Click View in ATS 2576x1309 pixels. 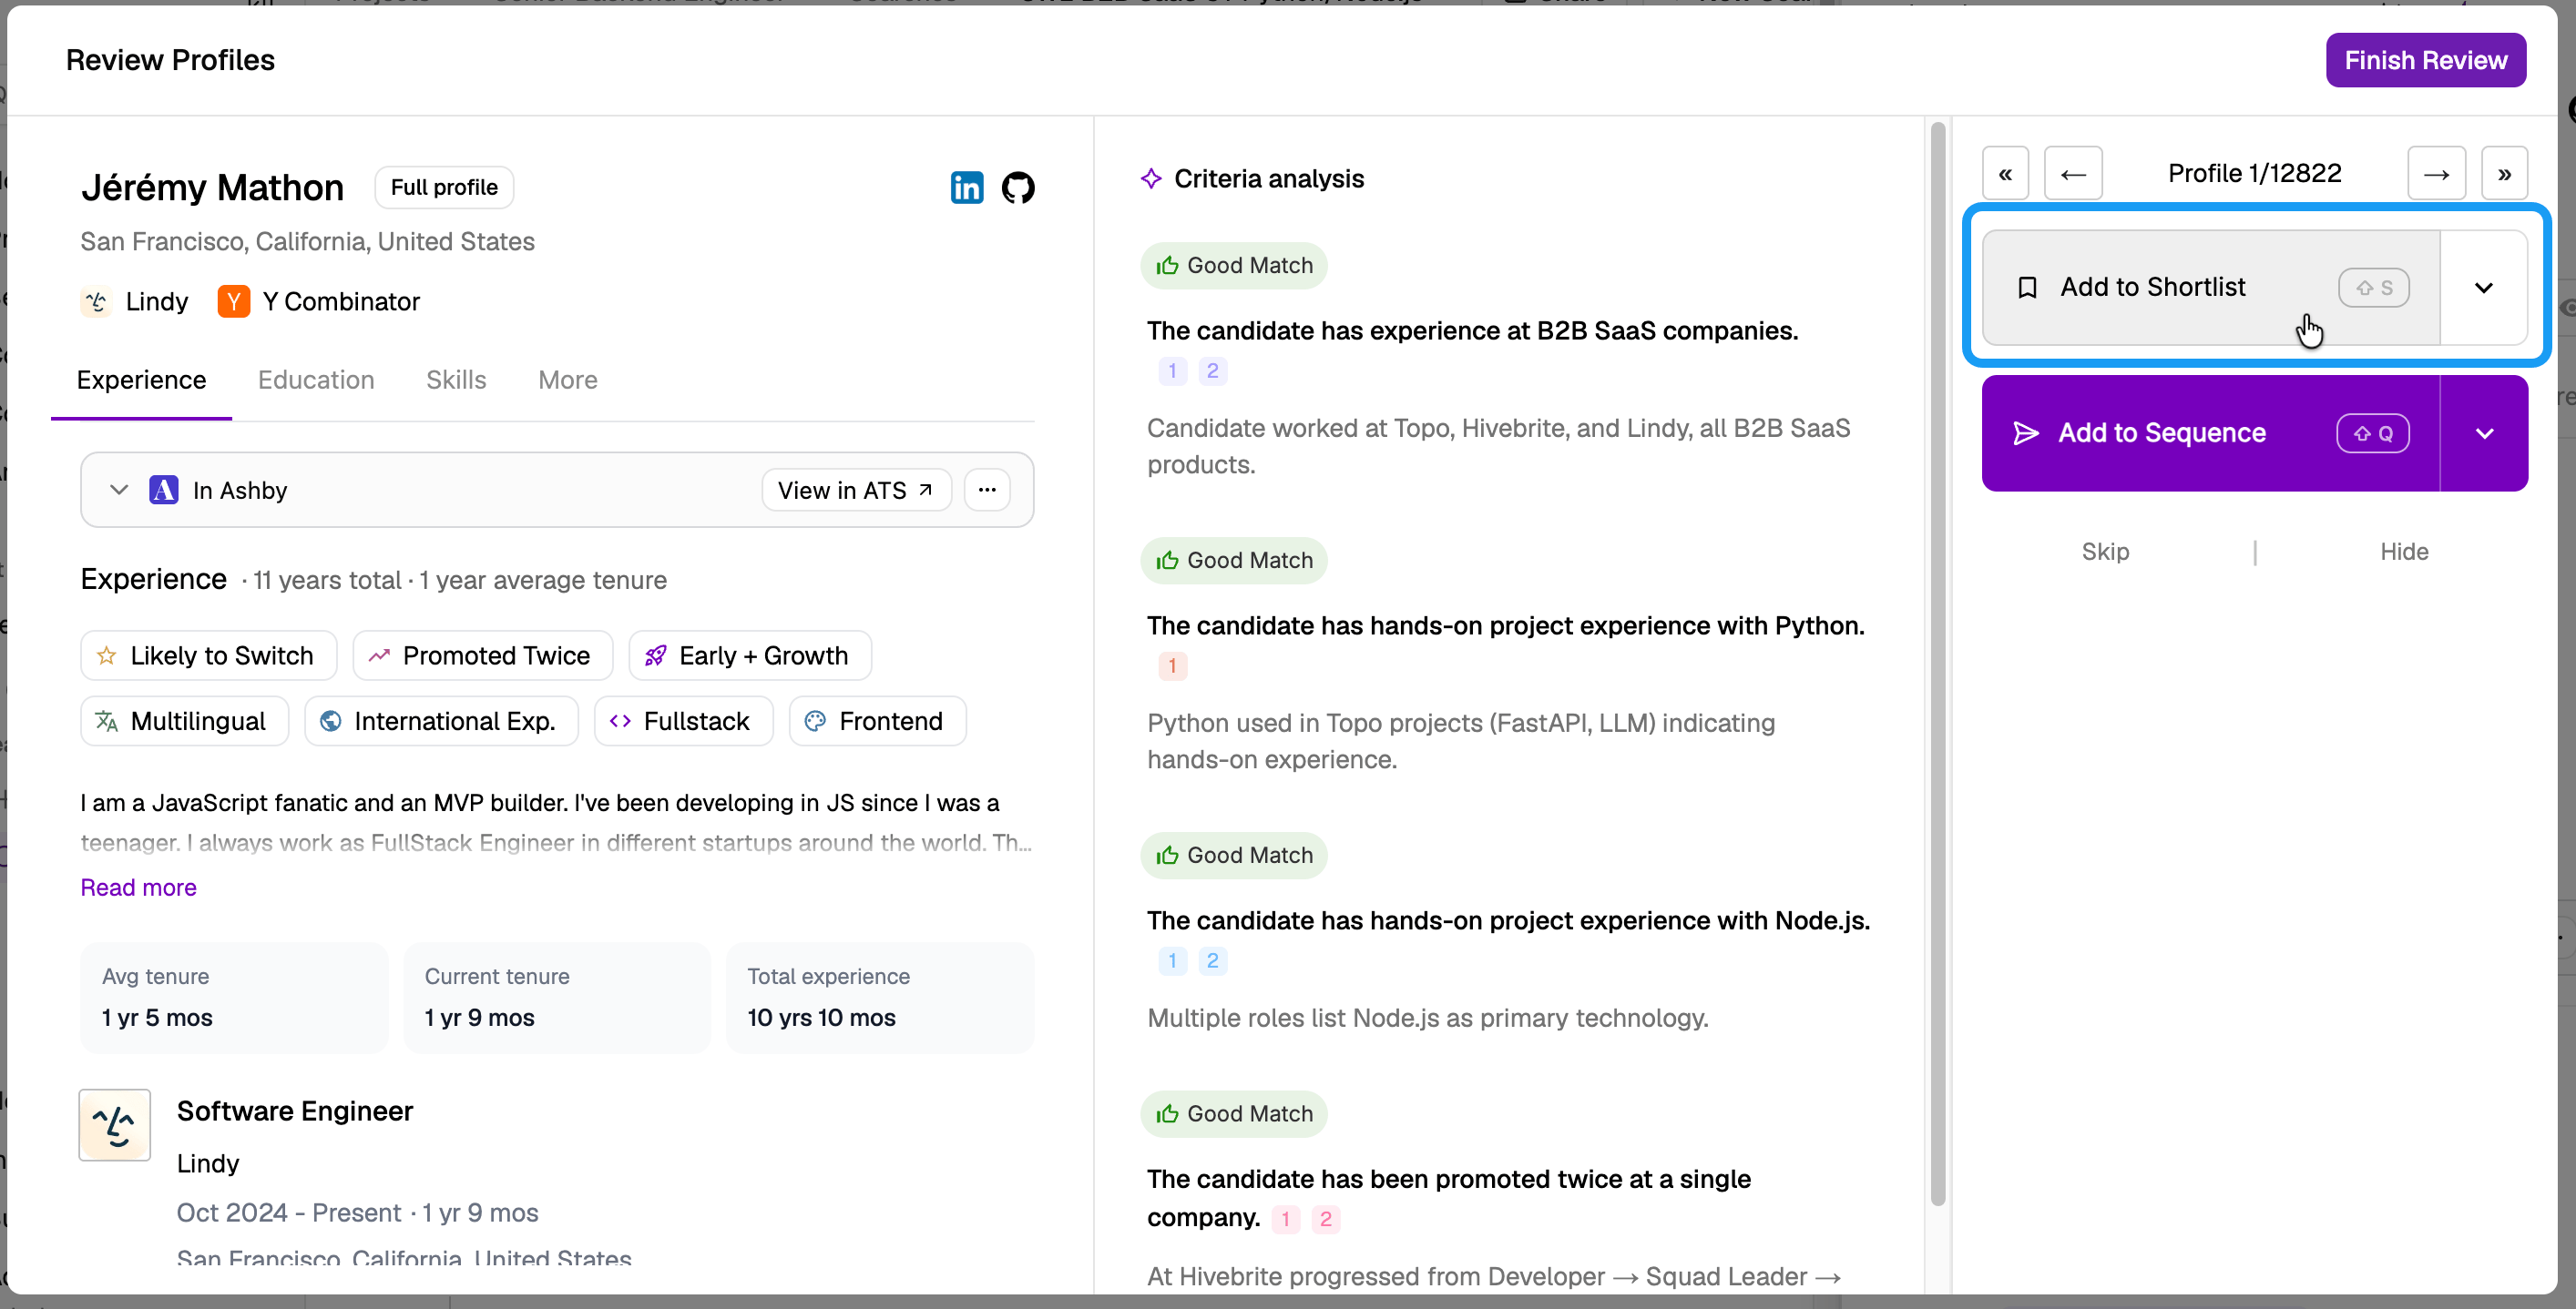[x=856, y=490]
